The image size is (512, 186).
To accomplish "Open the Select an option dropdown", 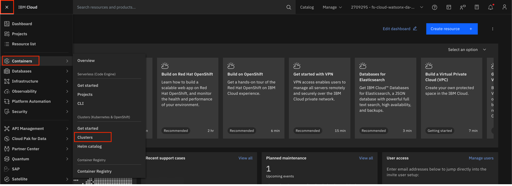I will (467, 50).
